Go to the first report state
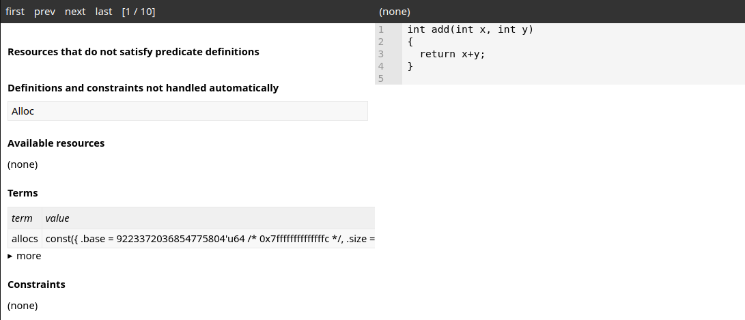745x320 pixels. point(15,12)
